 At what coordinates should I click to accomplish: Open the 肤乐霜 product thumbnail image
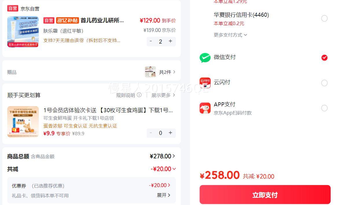click(23, 32)
